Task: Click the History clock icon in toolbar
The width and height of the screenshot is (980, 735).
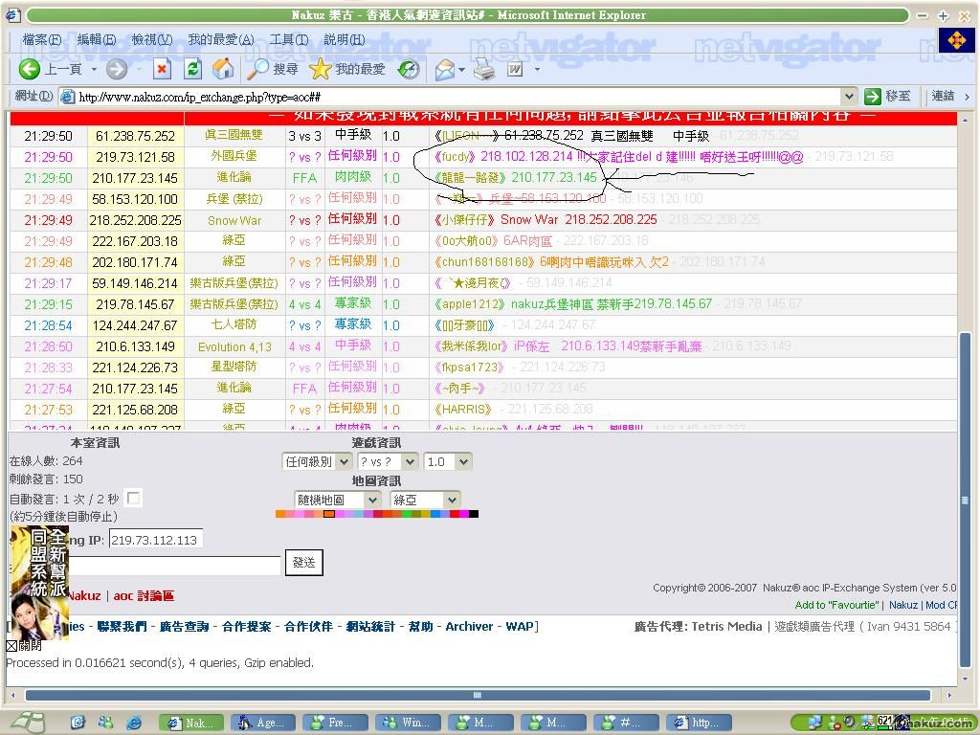Action: pos(409,69)
